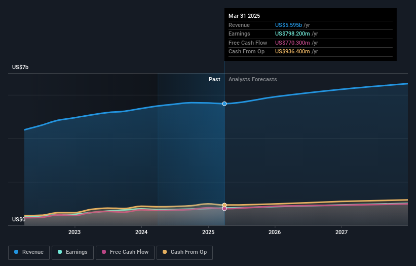Screen dimensions: 416x266
Task: Click the orange Cash From Op data point marker
Action: [x=224, y=205]
